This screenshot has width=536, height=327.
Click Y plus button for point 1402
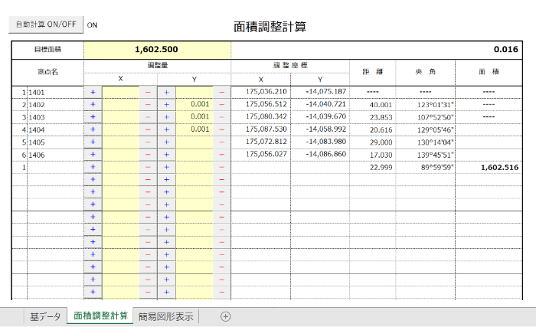point(166,104)
